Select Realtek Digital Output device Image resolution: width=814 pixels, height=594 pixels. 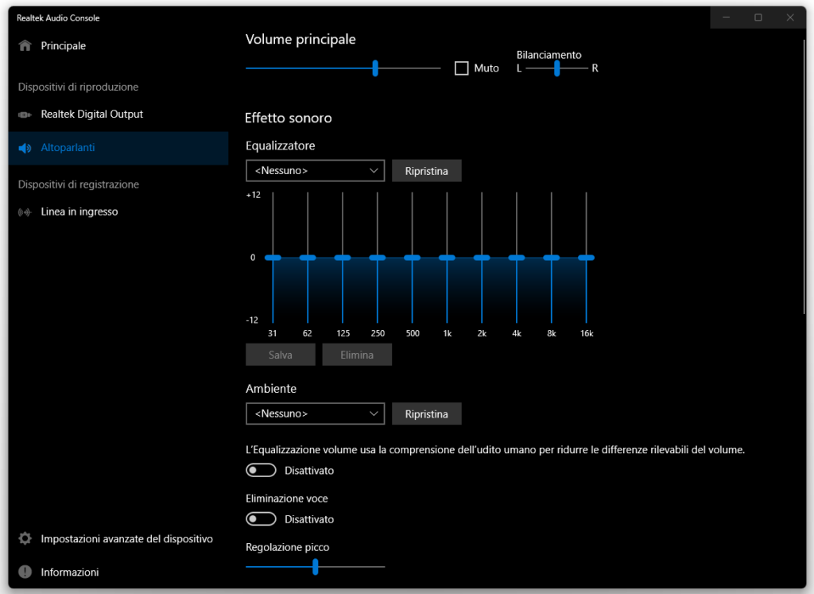(x=118, y=115)
